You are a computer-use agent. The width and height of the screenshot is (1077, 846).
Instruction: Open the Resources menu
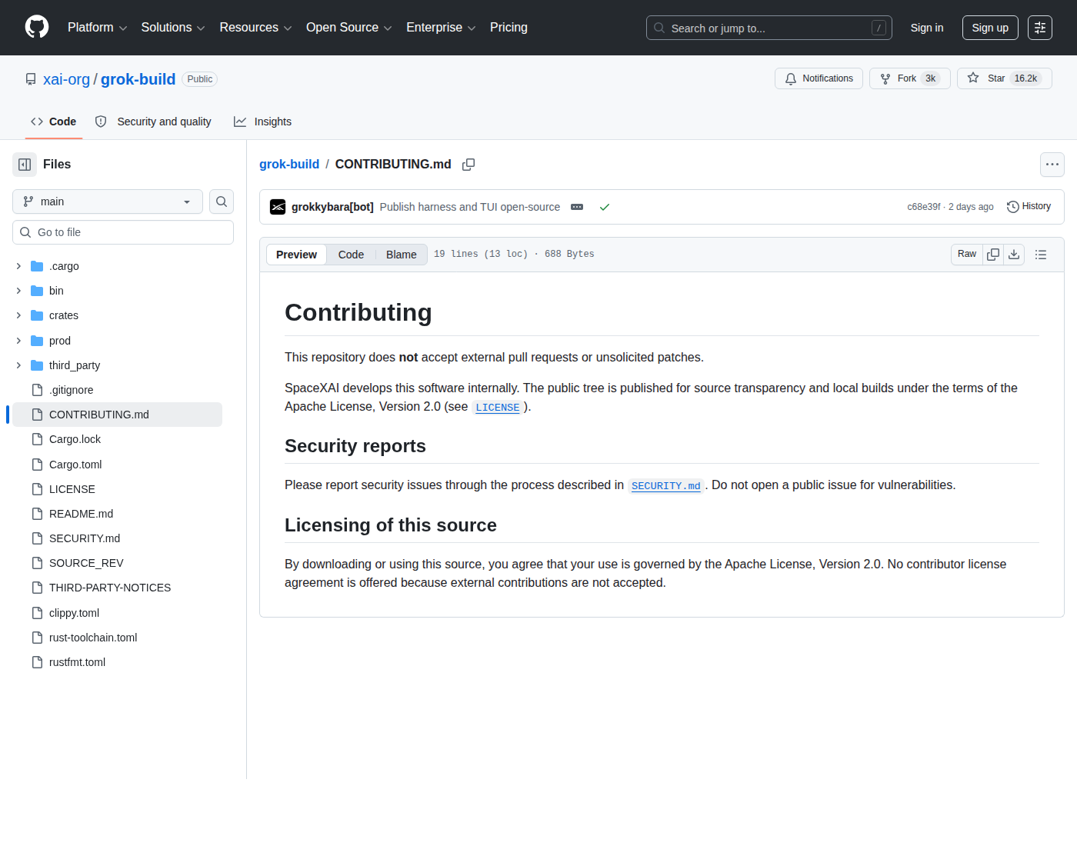pos(255,28)
